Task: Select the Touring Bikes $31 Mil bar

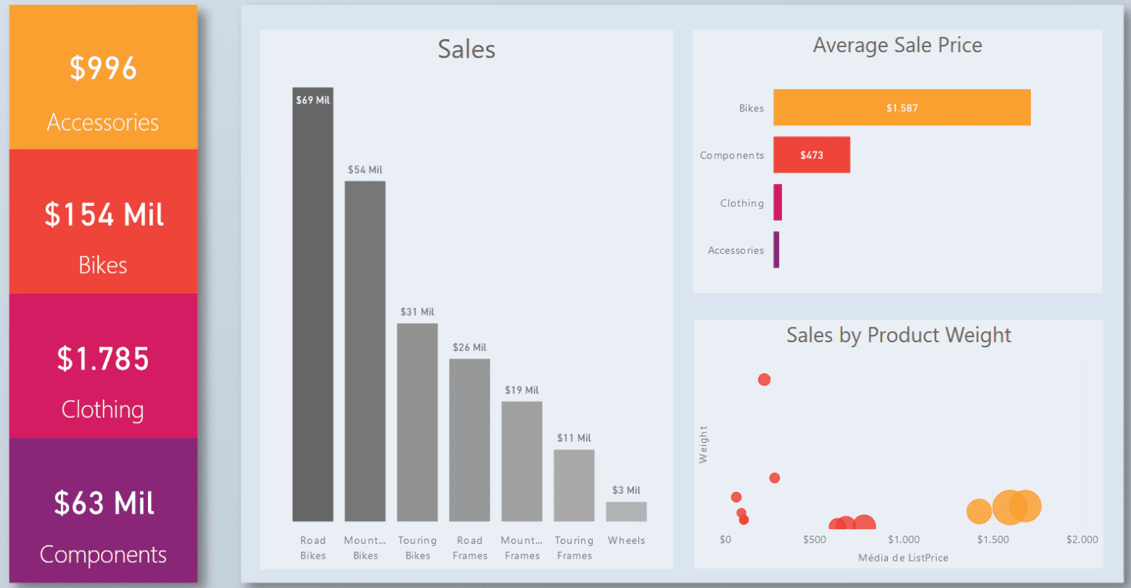Action: point(417,419)
